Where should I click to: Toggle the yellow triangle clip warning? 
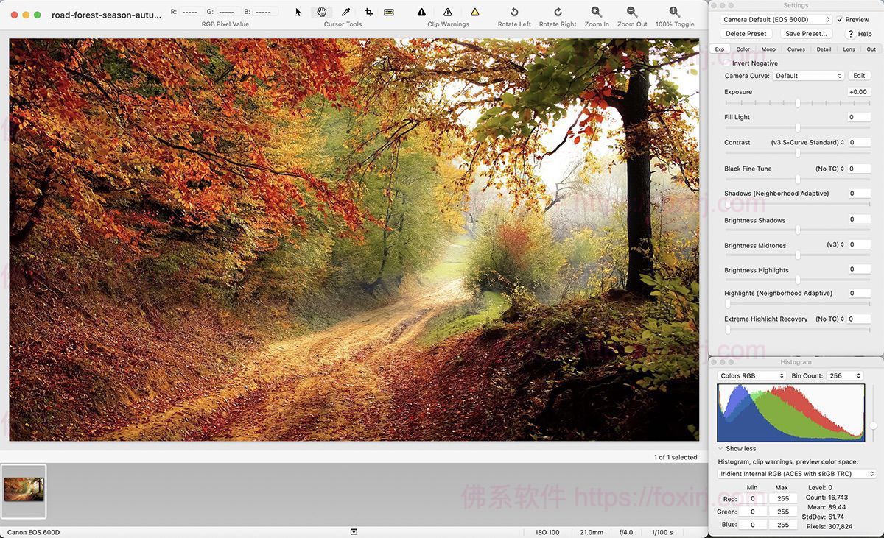click(474, 12)
